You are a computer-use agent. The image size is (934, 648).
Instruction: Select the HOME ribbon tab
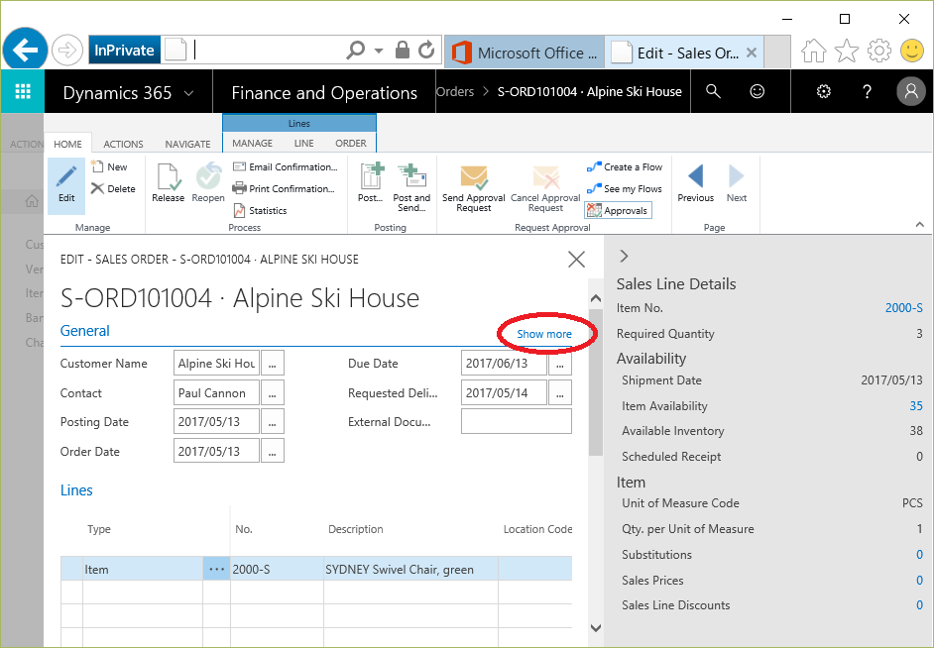pos(67,144)
